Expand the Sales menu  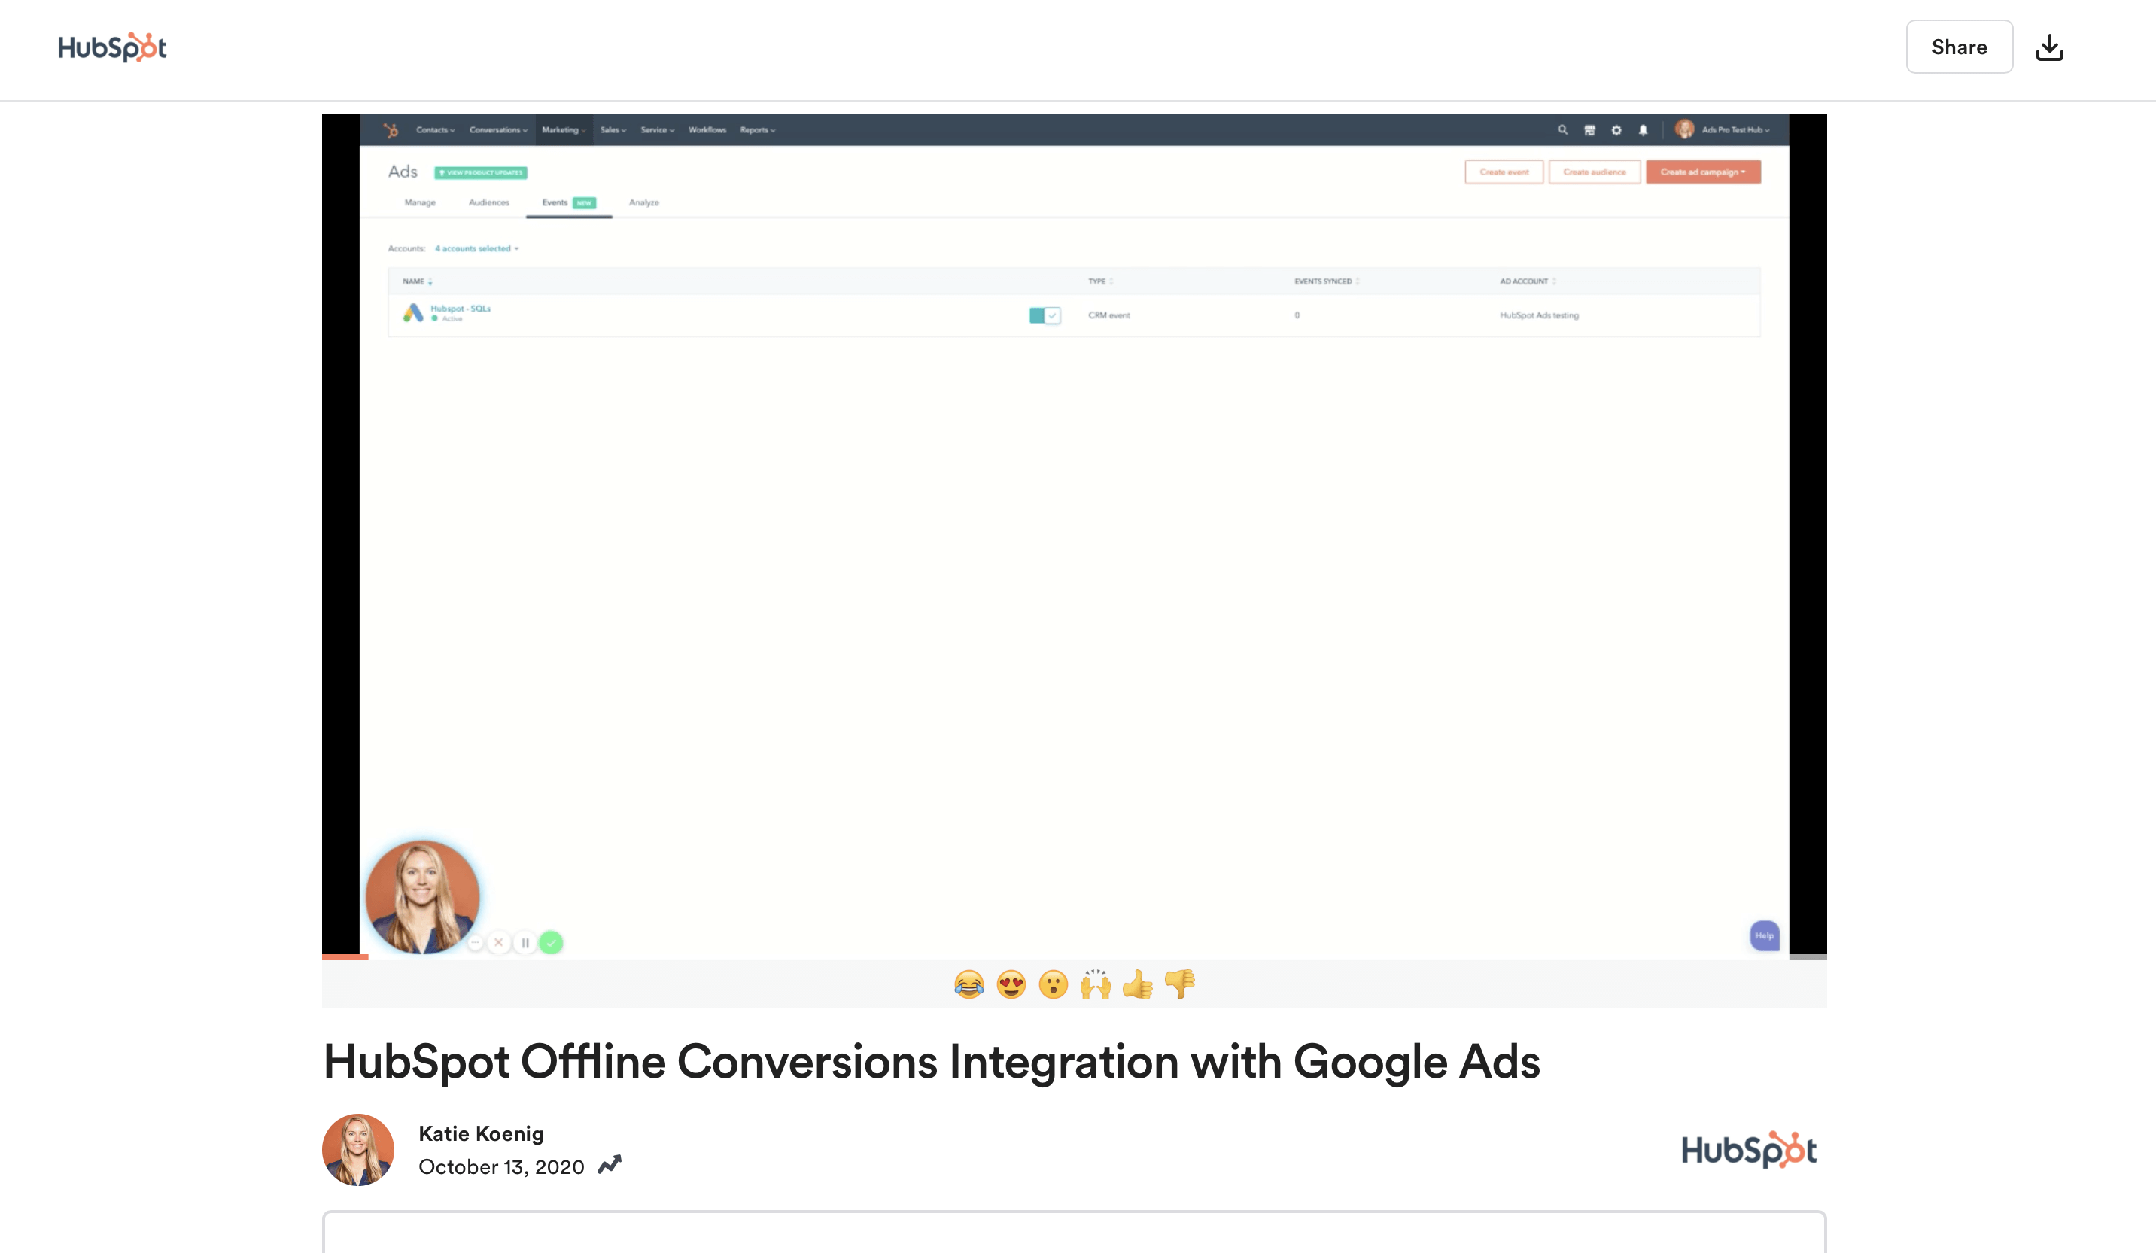(613, 130)
